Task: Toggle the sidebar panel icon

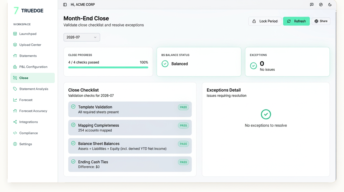Action: 65,4
